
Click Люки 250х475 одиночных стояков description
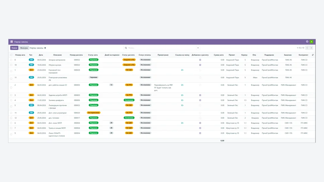click(x=57, y=134)
